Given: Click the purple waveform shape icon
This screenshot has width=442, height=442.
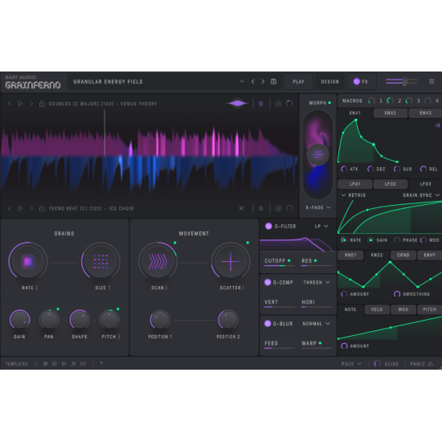Looking at the screenshot, I should point(237,104).
